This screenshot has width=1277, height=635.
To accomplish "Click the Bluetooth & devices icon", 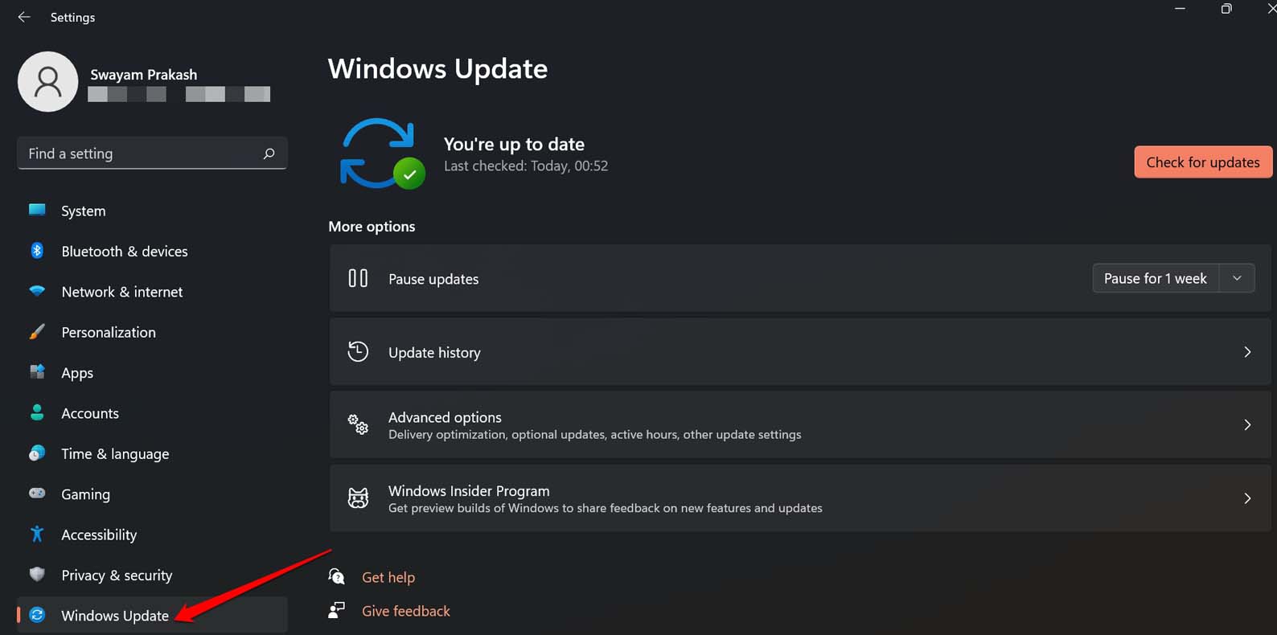I will [x=37, y=251].
